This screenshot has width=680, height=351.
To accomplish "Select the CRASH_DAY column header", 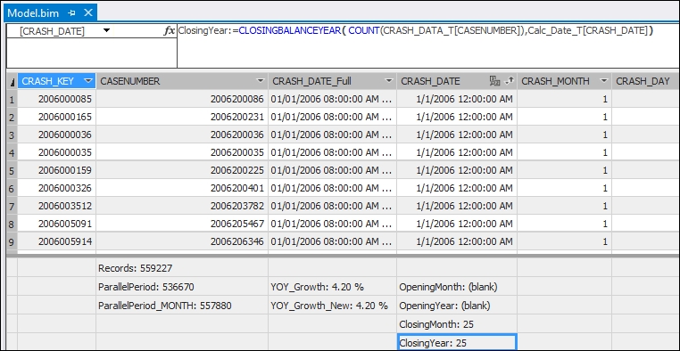I will [645, 81].
